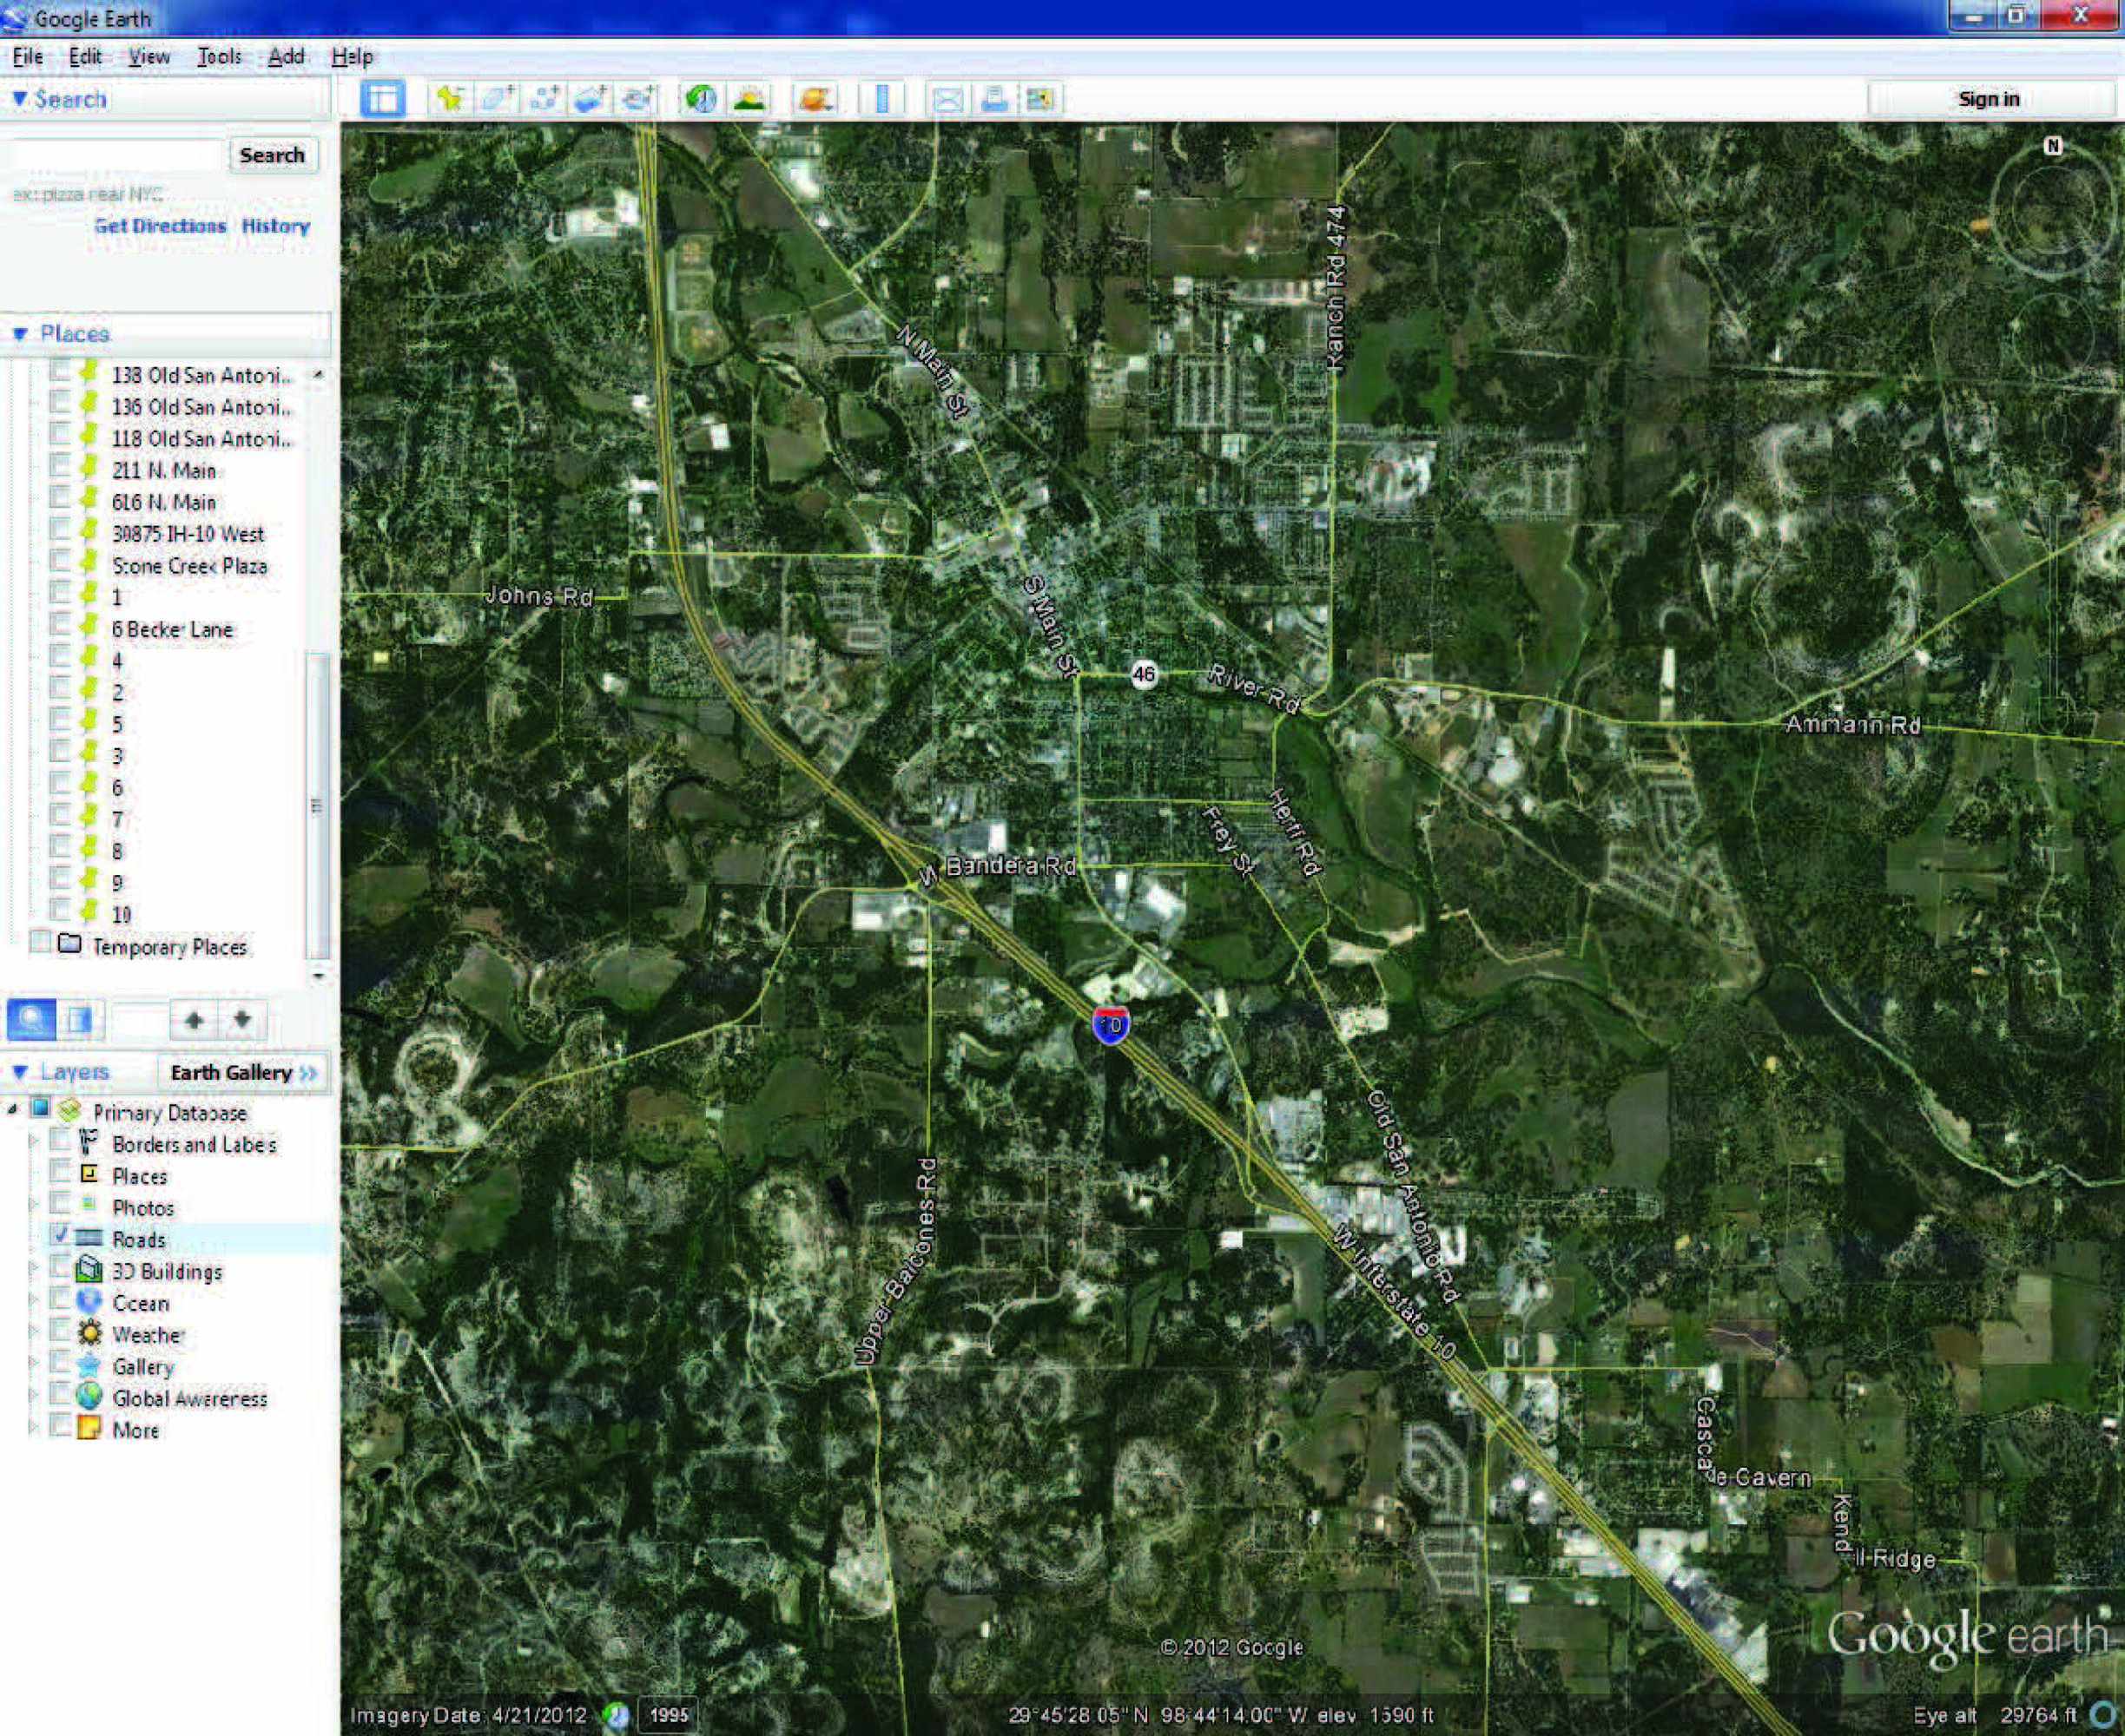Click the Get Directions link

point(160,226)
